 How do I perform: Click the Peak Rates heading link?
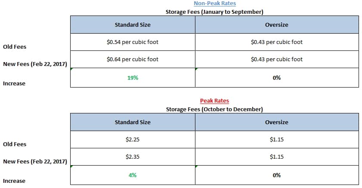click(214, 100)
